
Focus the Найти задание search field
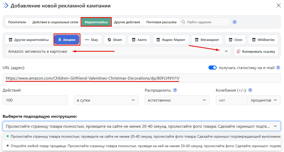click(x=207, y=22)
